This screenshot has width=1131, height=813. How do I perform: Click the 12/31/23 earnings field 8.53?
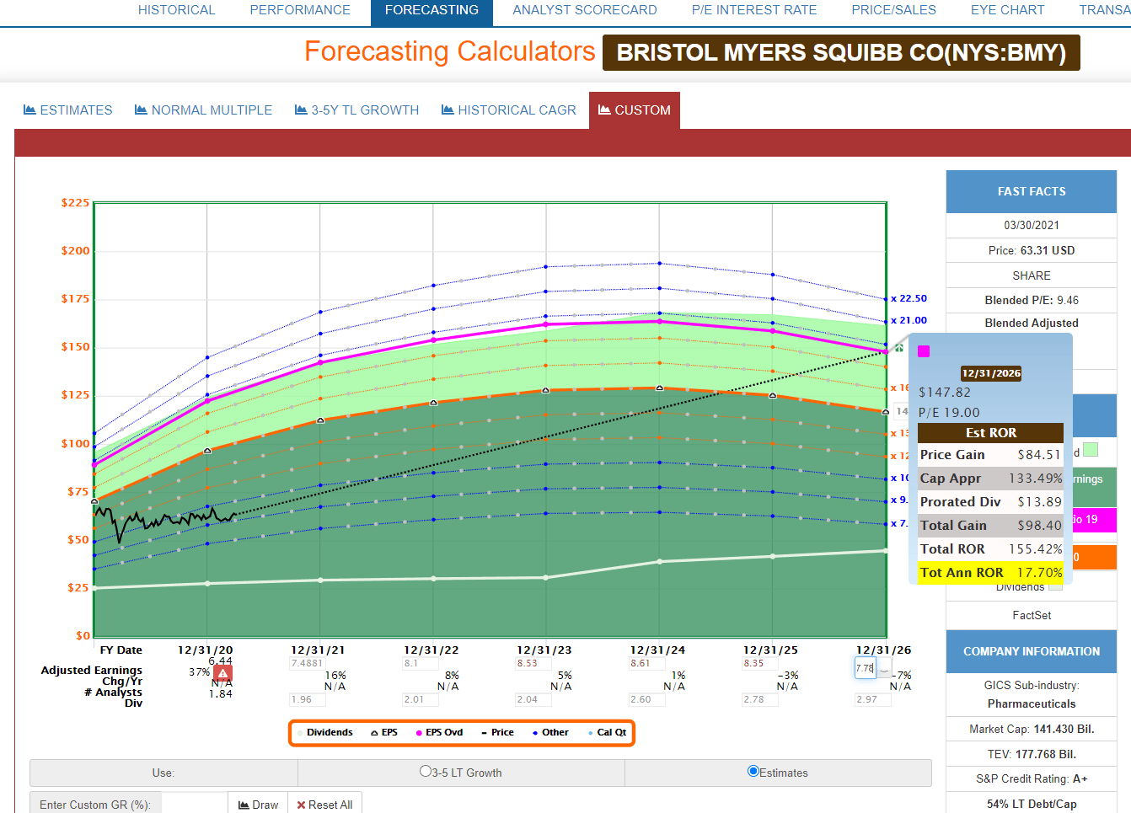point(533,663)
